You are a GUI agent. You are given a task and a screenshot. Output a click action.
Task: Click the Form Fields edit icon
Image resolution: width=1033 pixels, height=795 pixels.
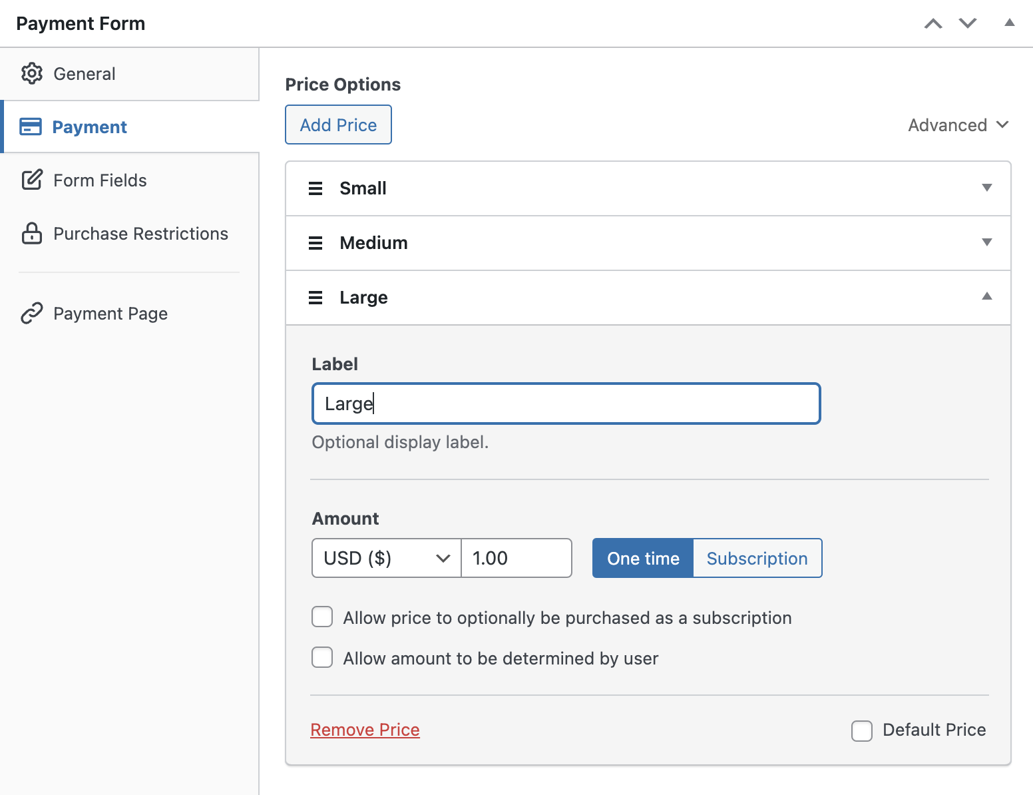tap(31, 180)
